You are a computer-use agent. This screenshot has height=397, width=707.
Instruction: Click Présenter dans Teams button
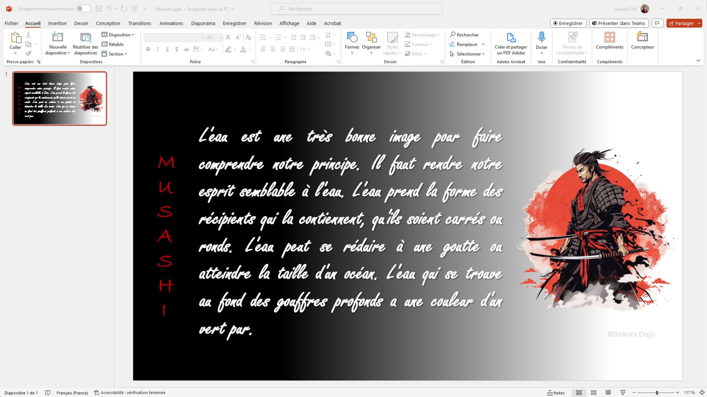click(x=619, y=23)
